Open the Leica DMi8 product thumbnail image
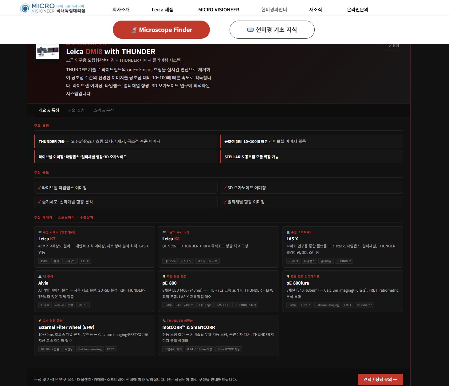The height and width of the screenshot is (386, 449). [48, 52]
